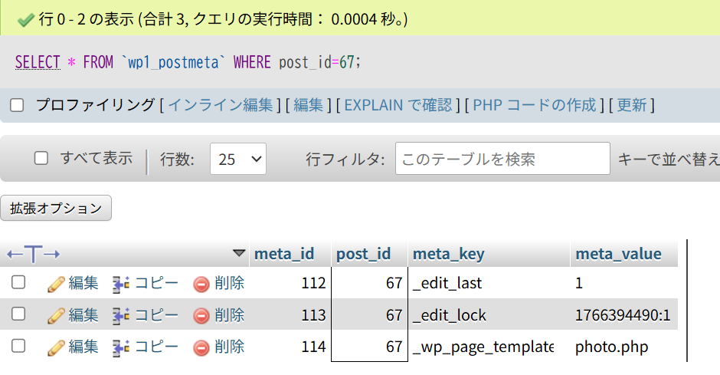The image size is (720, 375).
Task: Open the 行数 dropdown showing 25
Action: pyautogui.click(x=238, y=159)
